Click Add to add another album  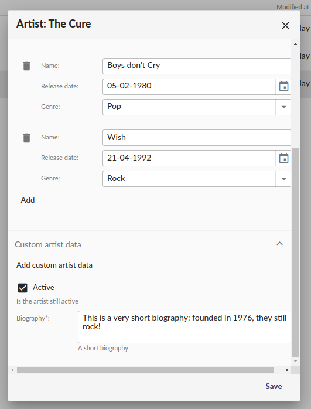point(28,200)
